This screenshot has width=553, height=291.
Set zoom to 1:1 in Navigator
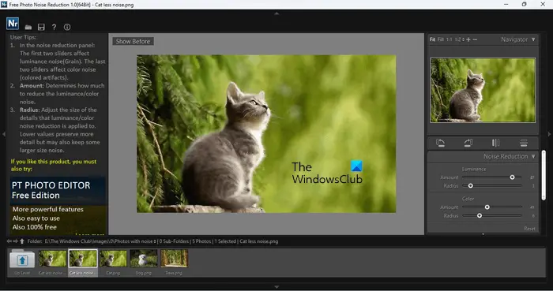tap(449, 39)
